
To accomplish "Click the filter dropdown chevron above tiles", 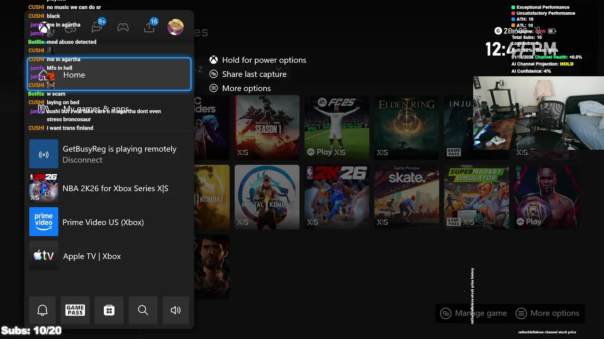I will (x=278, y=69).
